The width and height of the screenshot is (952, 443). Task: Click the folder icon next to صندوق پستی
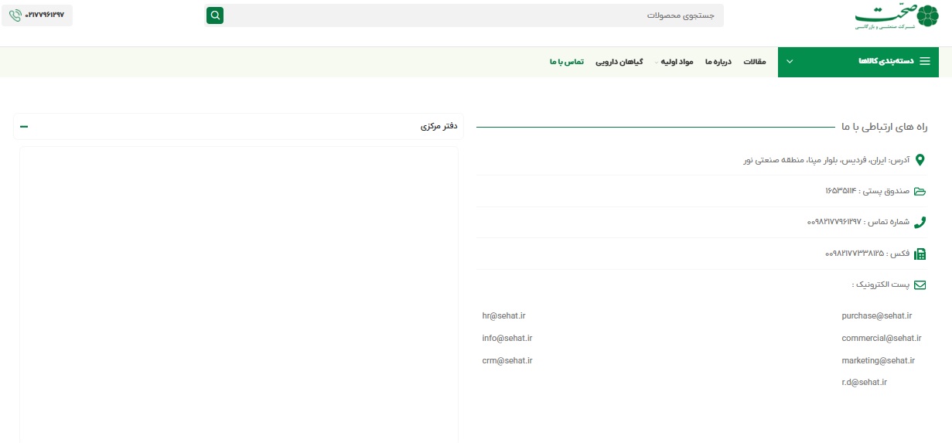pos(920,191)
